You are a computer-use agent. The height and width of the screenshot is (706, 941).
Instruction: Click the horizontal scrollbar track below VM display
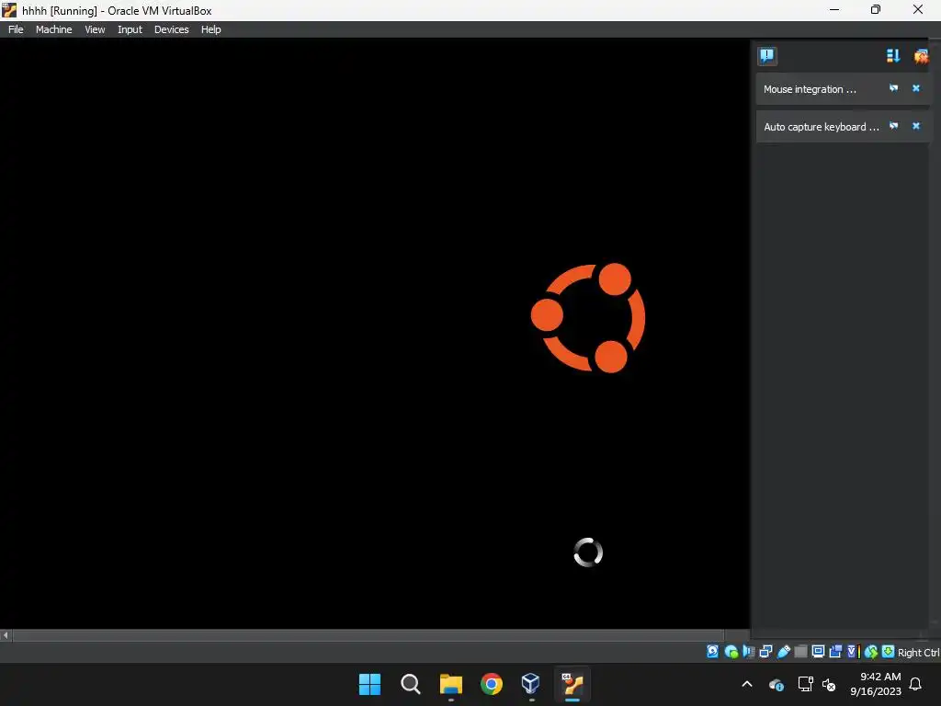pyautogui.click(x=368, y=635)
